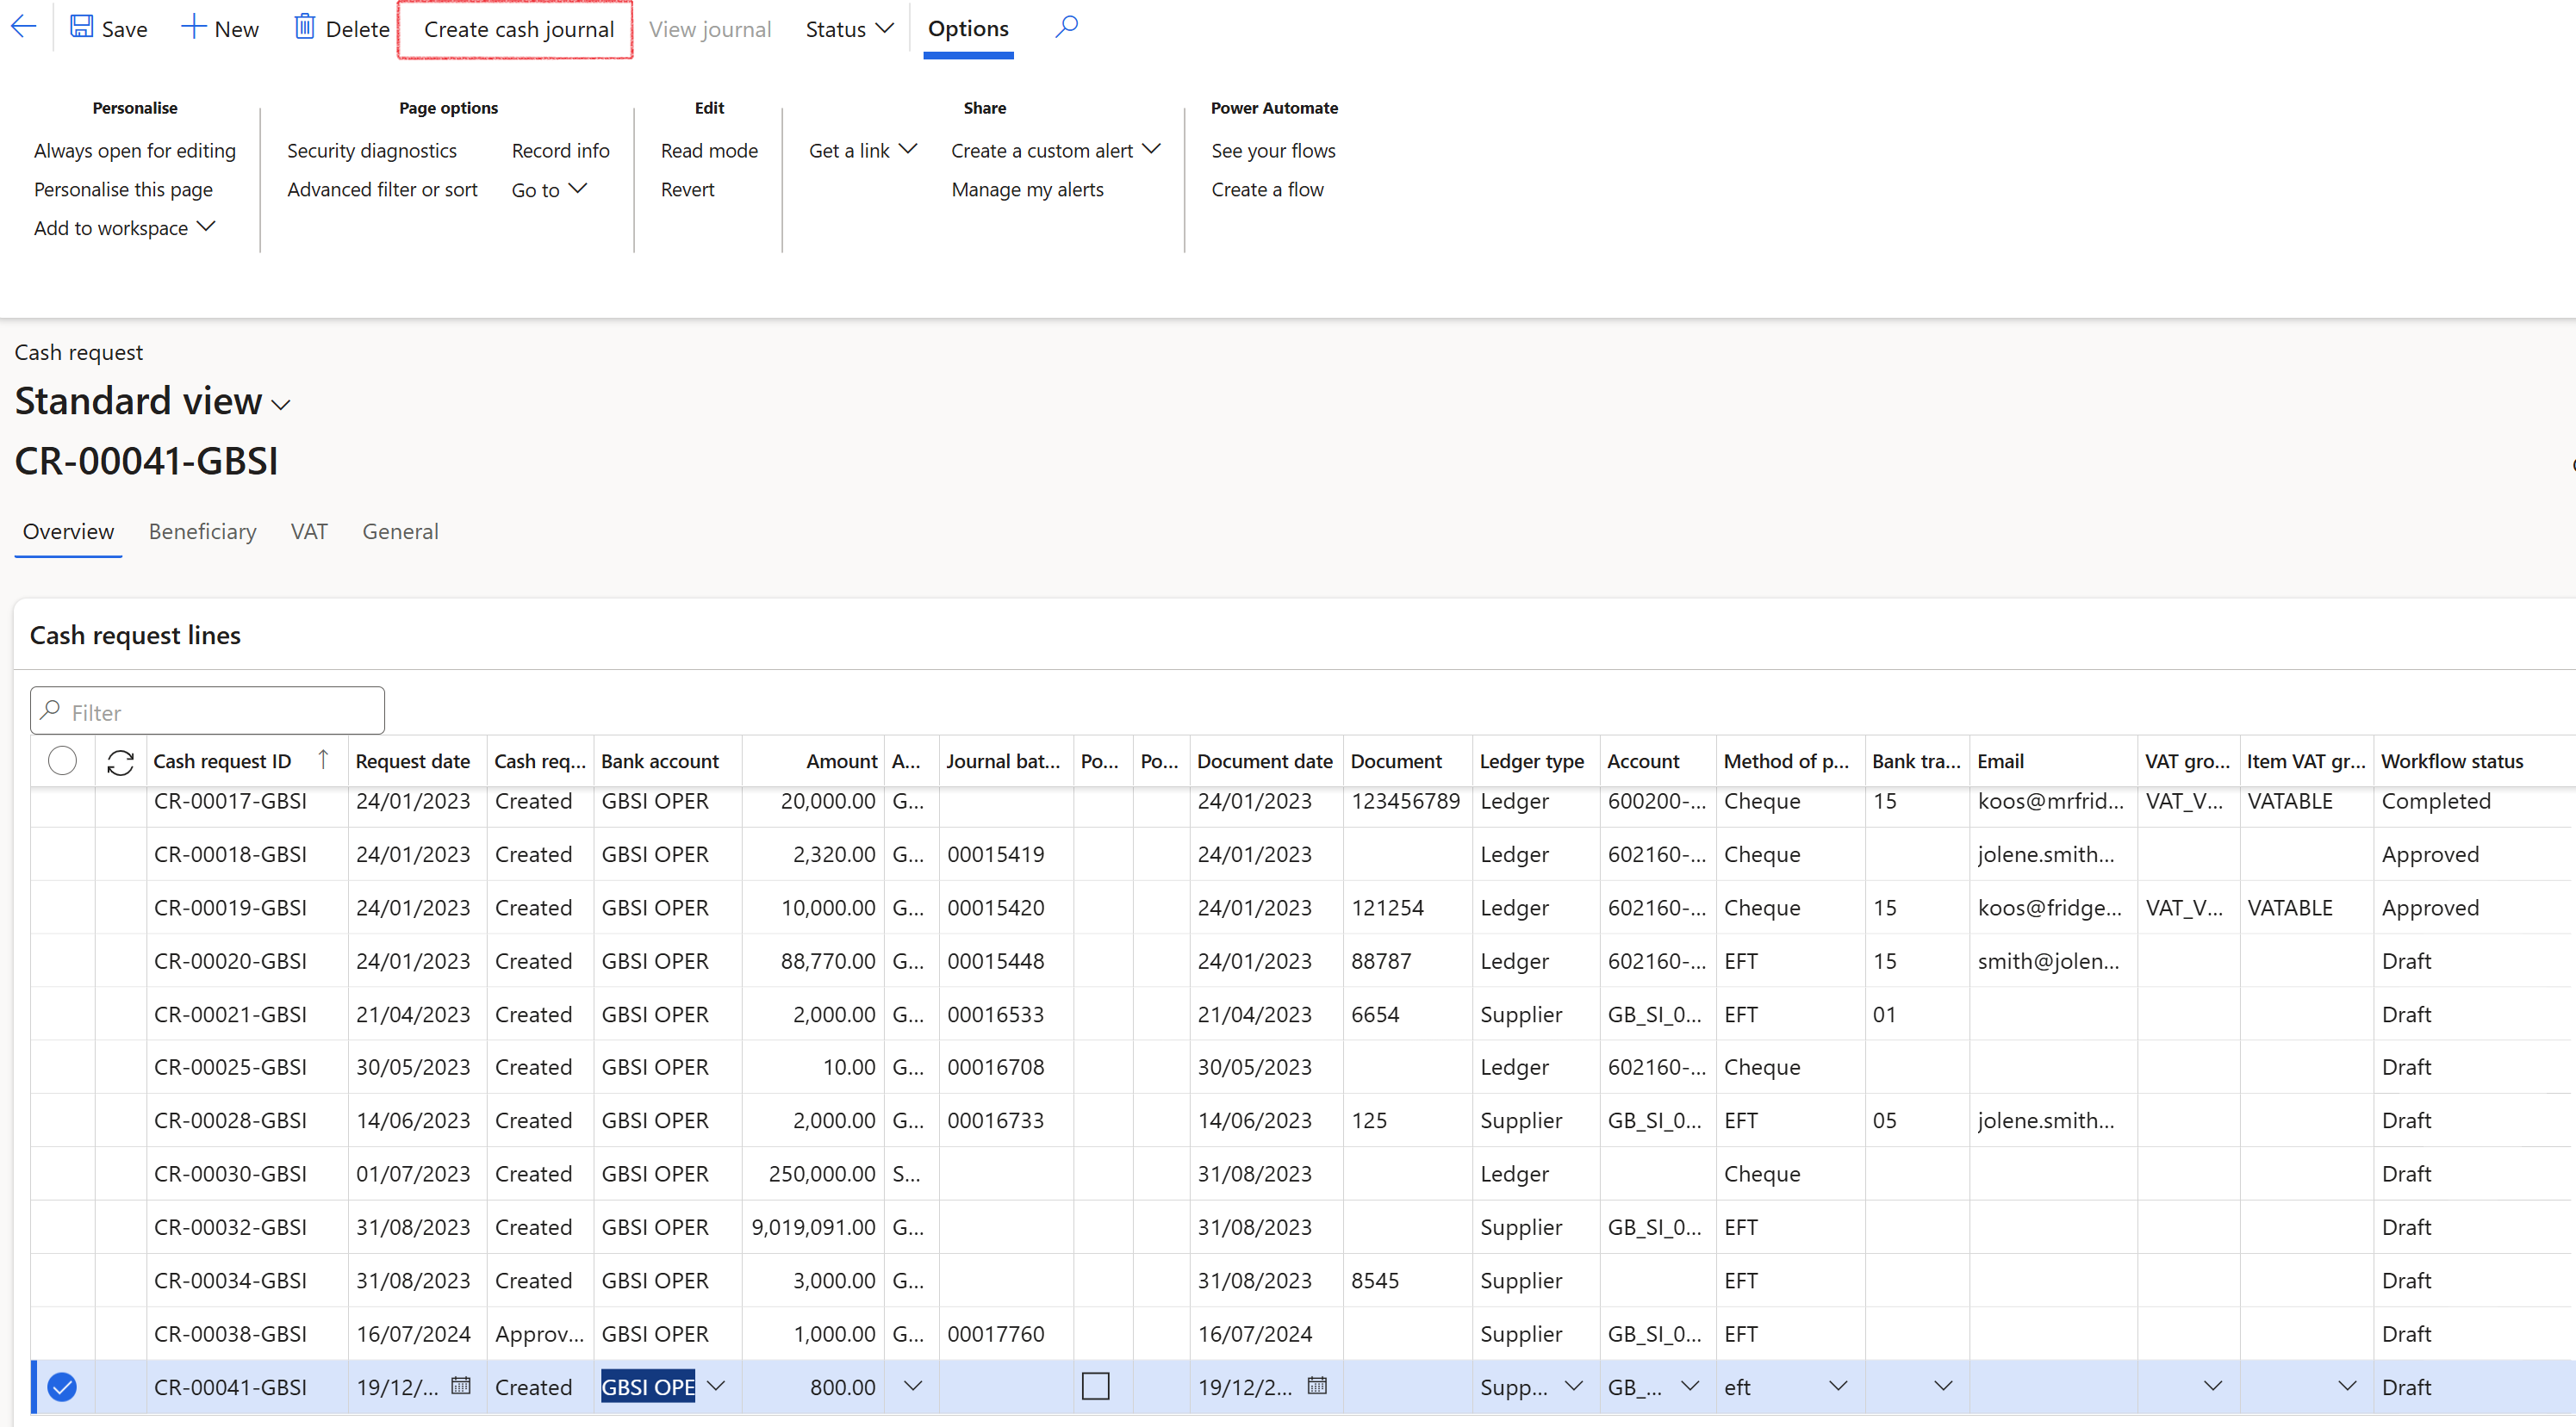
Task: Open Request date calendar for CR-00041-GBSI
Action: pos(460,1385)
